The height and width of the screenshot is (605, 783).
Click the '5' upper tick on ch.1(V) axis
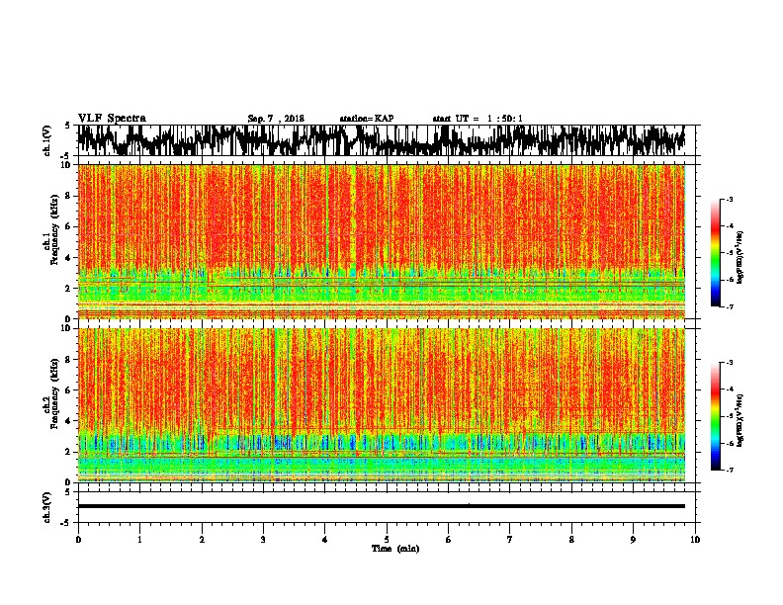pyautogui.click(x=67, y=126)
